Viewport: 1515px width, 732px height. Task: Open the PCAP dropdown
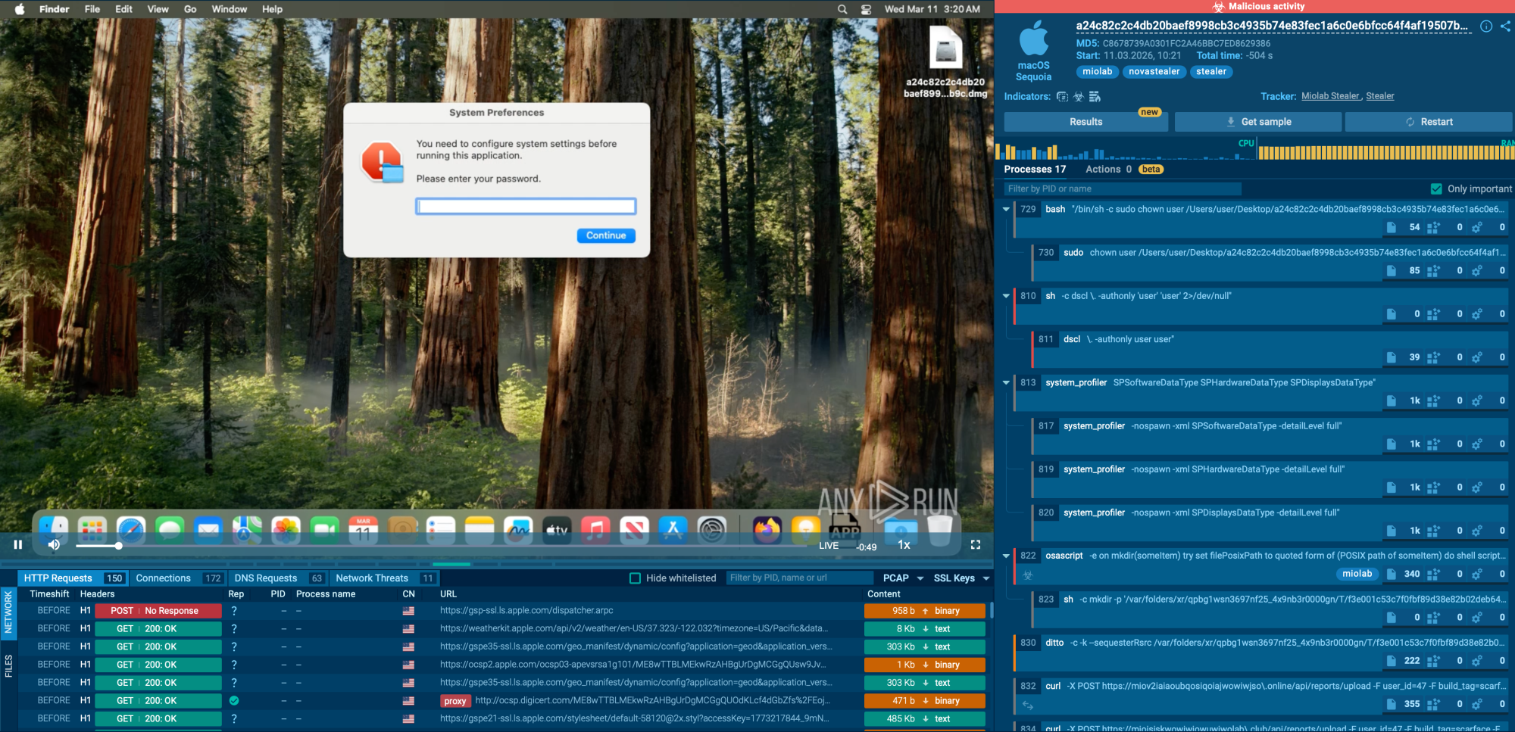coord(903,578)
